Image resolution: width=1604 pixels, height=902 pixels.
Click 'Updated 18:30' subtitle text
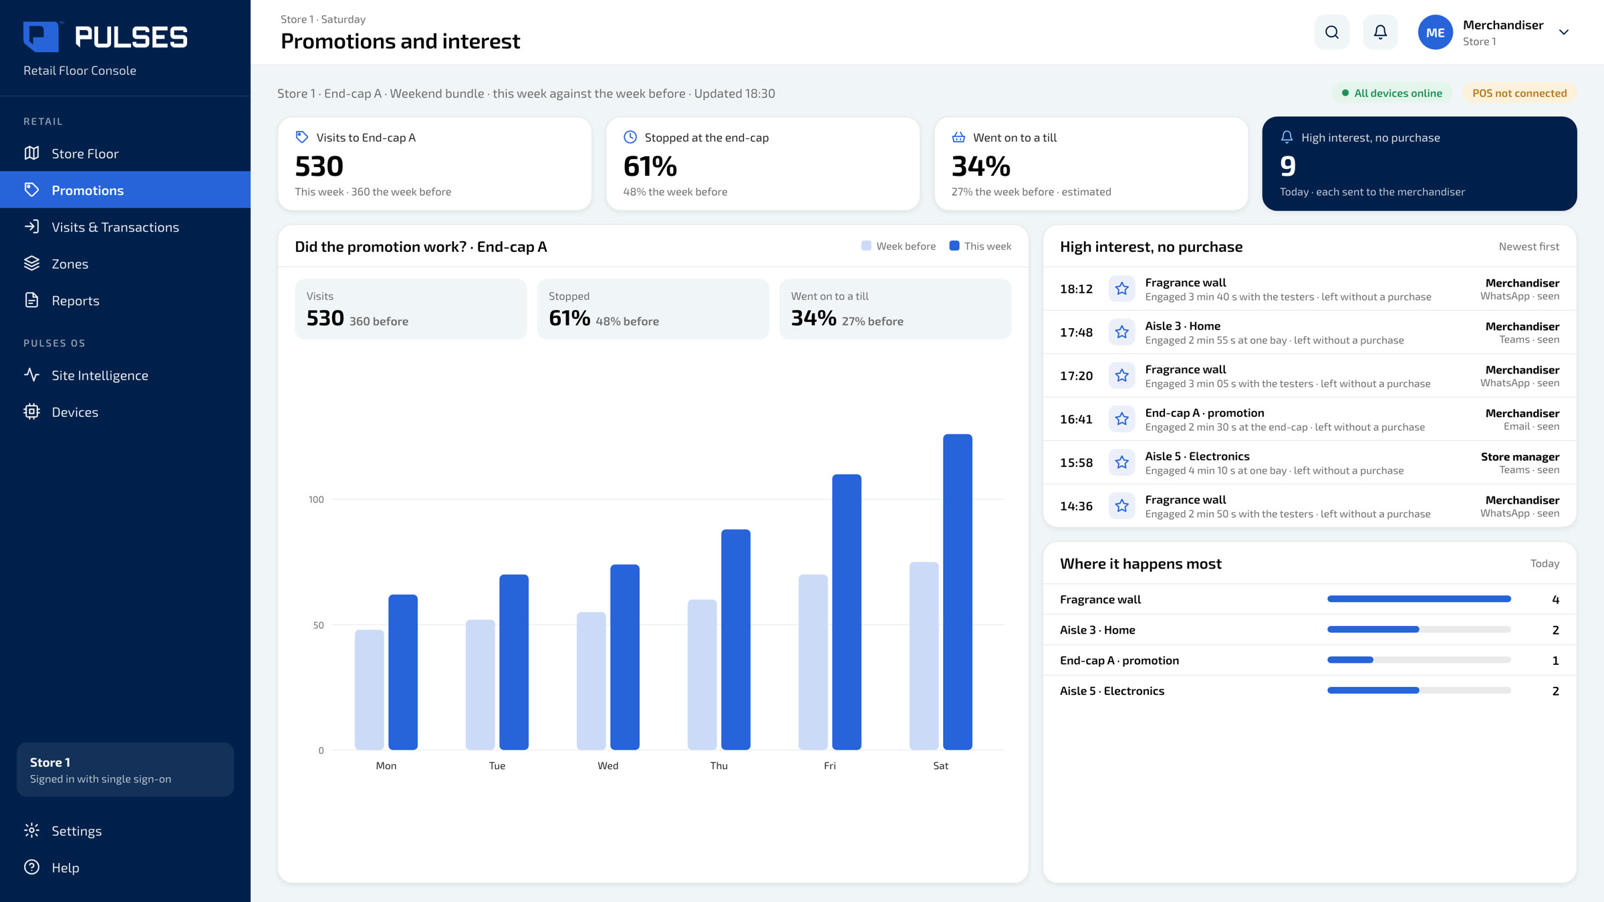[734, 94]
